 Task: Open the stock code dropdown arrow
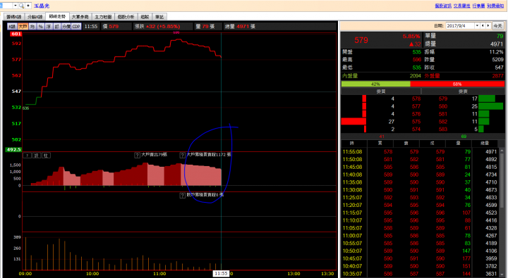coord(16,6)
